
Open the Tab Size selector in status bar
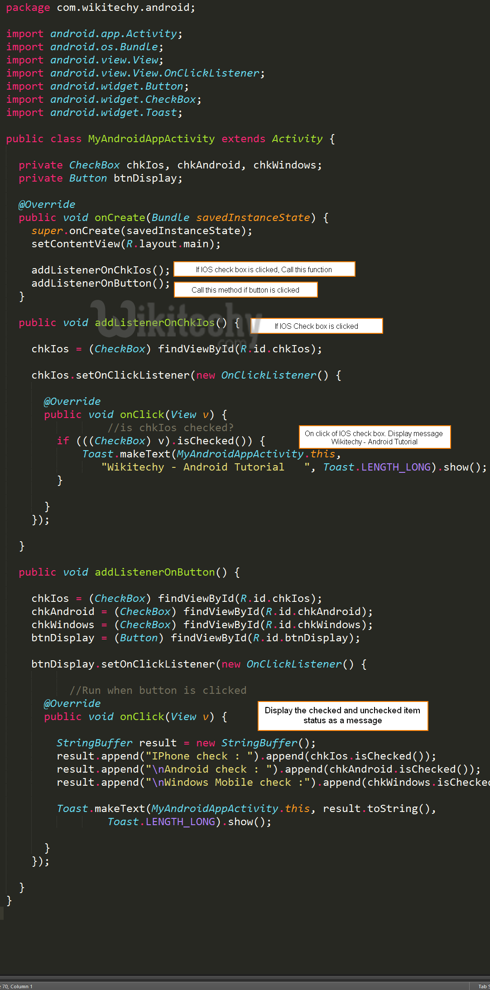point(484,986)
